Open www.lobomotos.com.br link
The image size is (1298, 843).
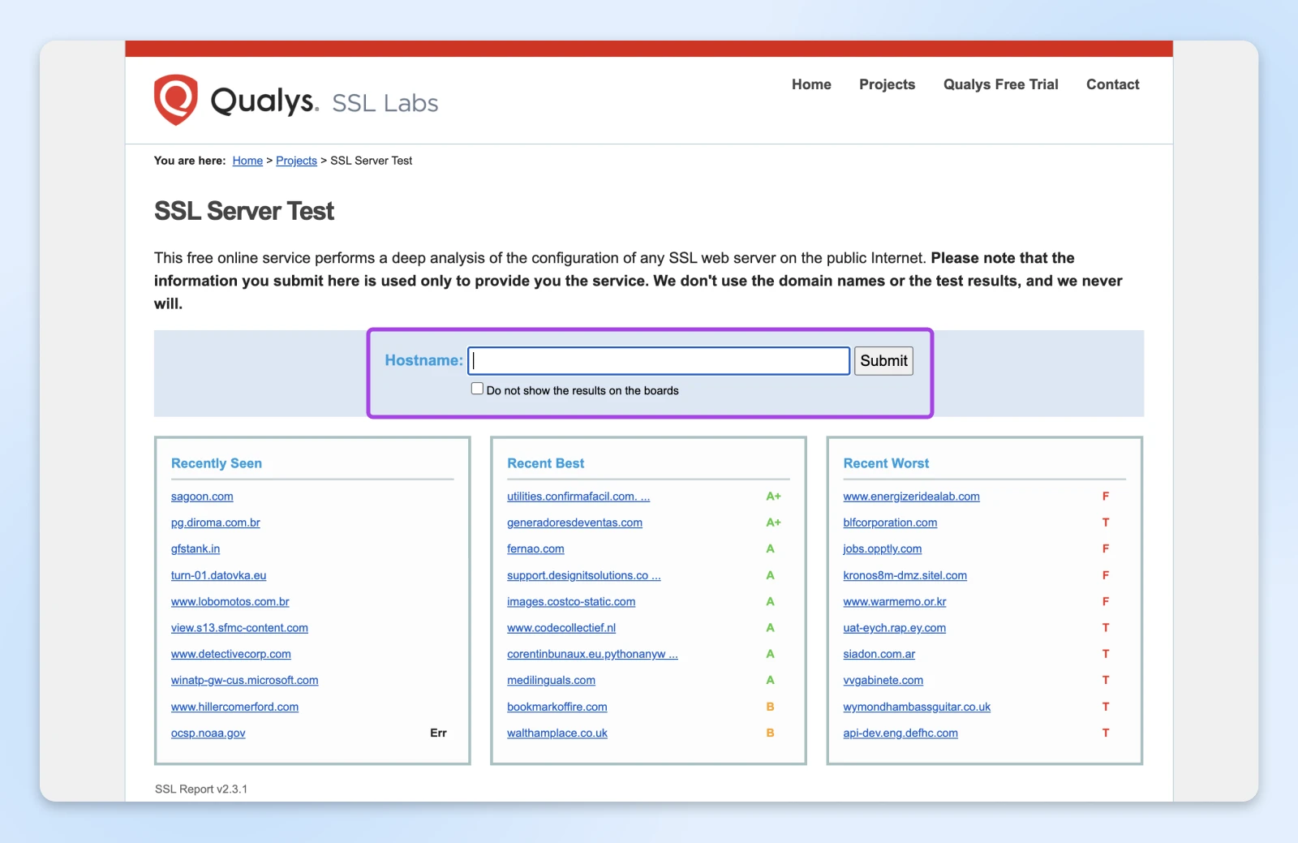pos(230,602)
